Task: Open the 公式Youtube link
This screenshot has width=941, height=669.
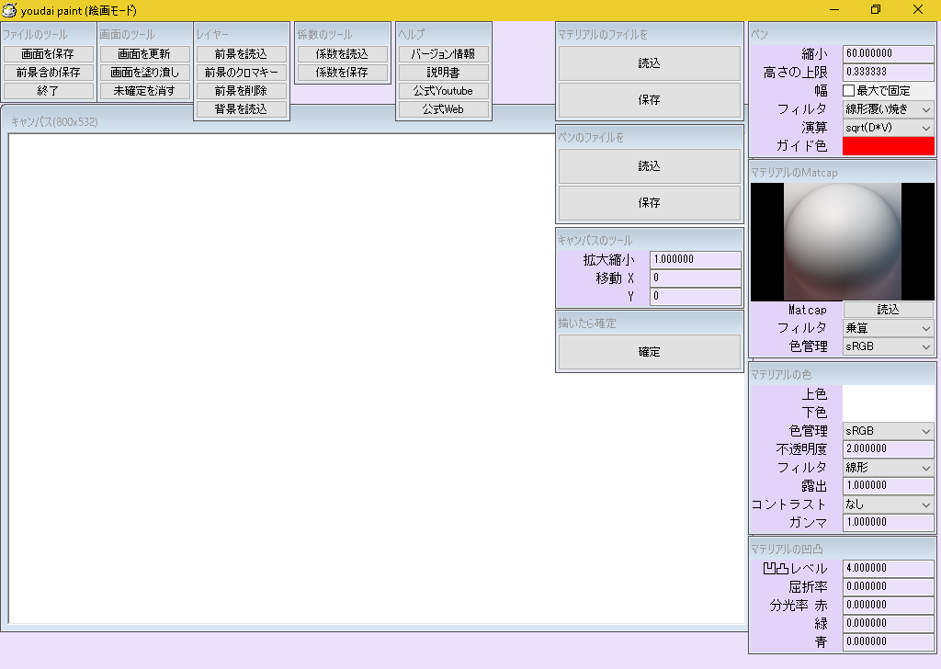Action: (443, 90)
